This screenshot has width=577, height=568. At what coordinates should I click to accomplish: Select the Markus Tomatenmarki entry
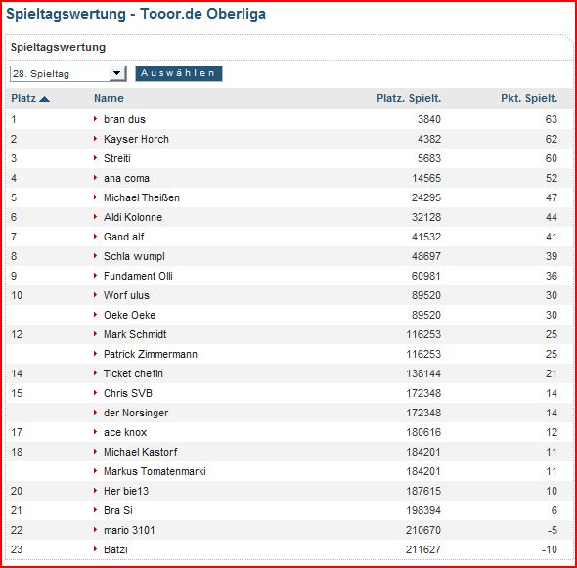155,471
